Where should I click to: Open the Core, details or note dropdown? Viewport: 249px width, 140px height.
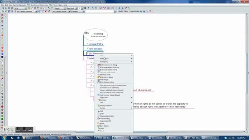point(69,11)
